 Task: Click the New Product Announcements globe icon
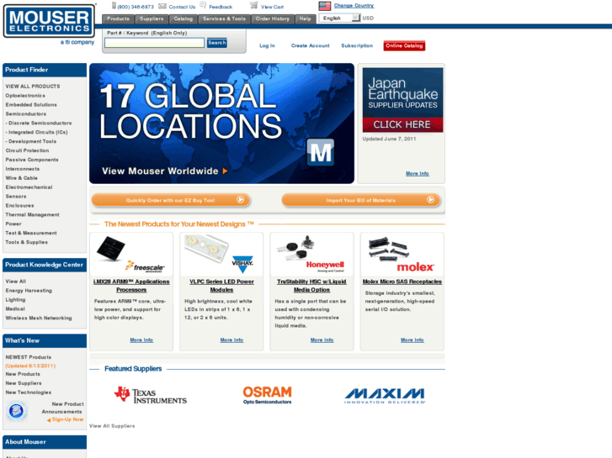click(x=16, y=411)
